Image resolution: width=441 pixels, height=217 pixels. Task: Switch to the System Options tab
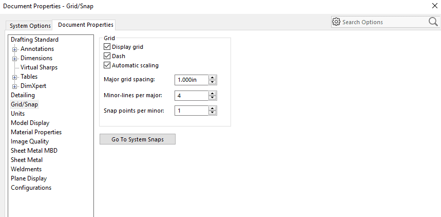30,26
